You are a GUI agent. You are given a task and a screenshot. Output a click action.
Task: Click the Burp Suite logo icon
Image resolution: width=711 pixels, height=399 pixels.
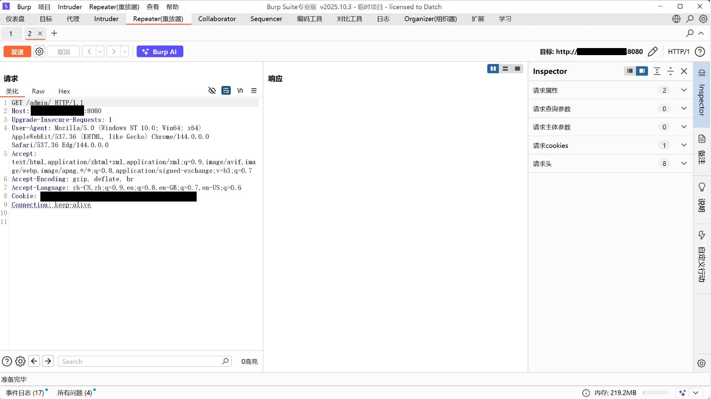click(x=6, y=6)
